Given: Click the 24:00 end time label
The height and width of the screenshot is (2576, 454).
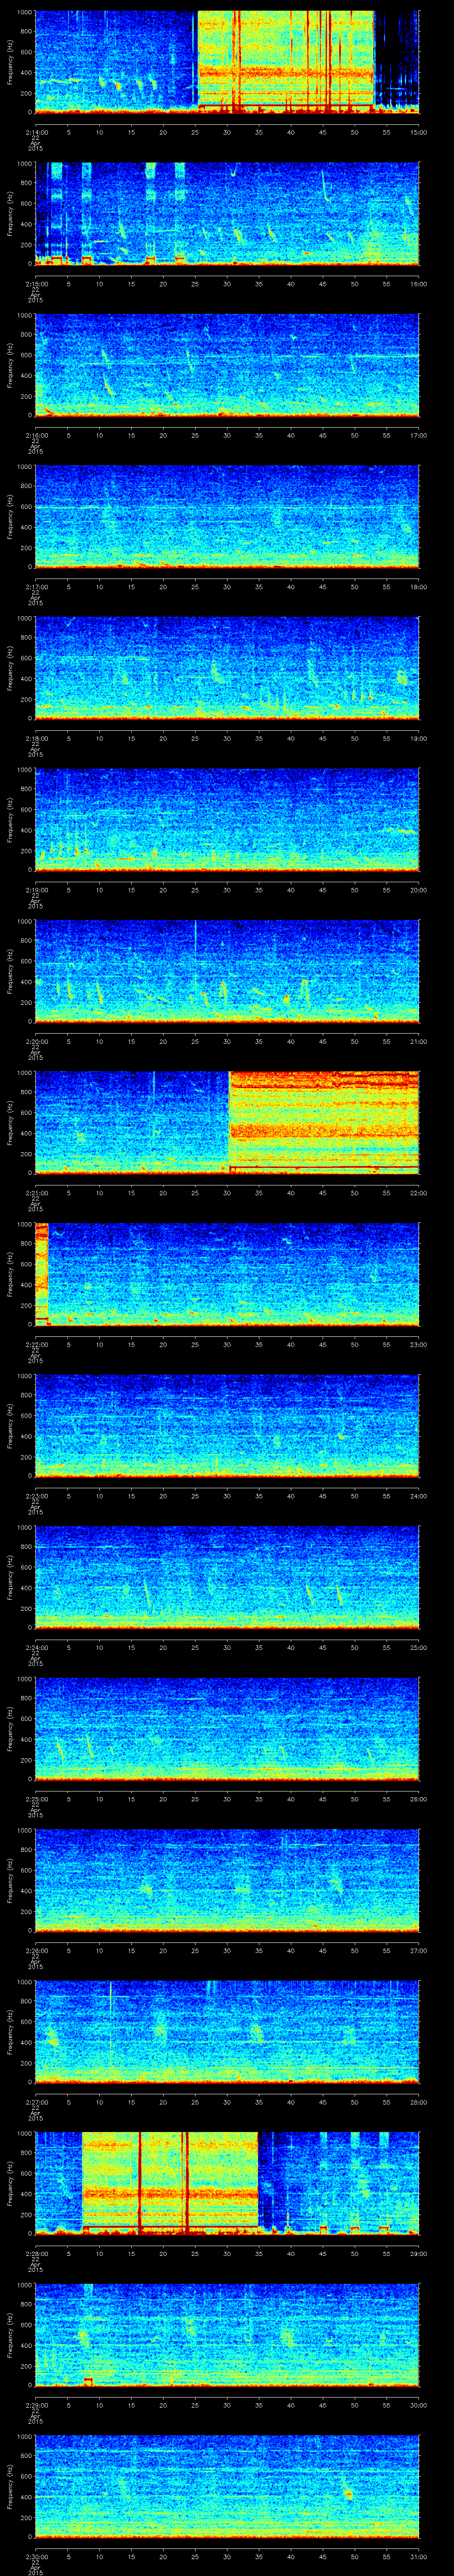Looking at the screenshot, I should click(418, 1496).
